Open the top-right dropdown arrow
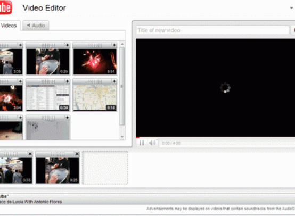Screen dimensions: 295x216 coord(291,8)
